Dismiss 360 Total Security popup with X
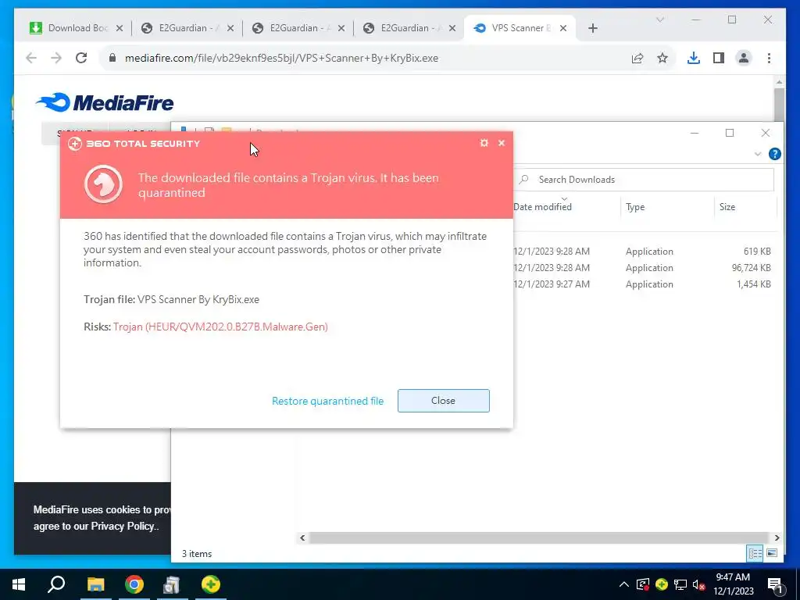Screen dimensions: 800x600 (x=502, y=143)
